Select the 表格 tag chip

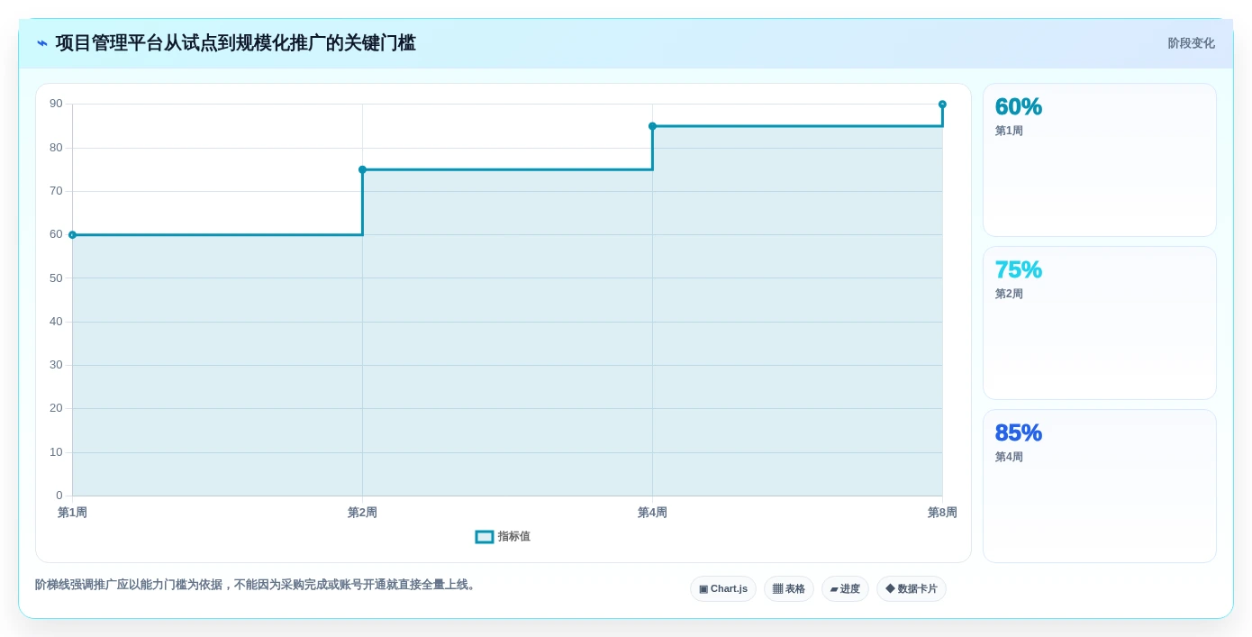pyautogui.click(x=789, y=589)
